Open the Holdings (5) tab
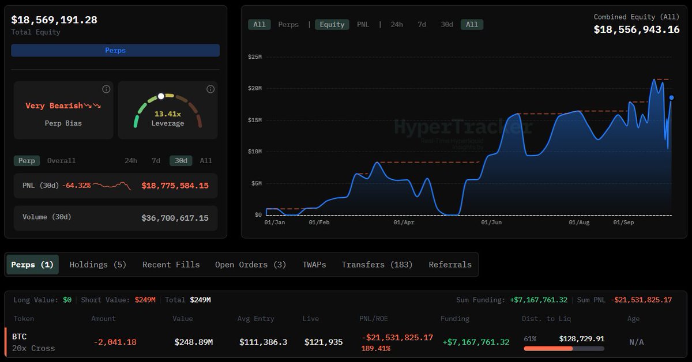 click(98, 265)
